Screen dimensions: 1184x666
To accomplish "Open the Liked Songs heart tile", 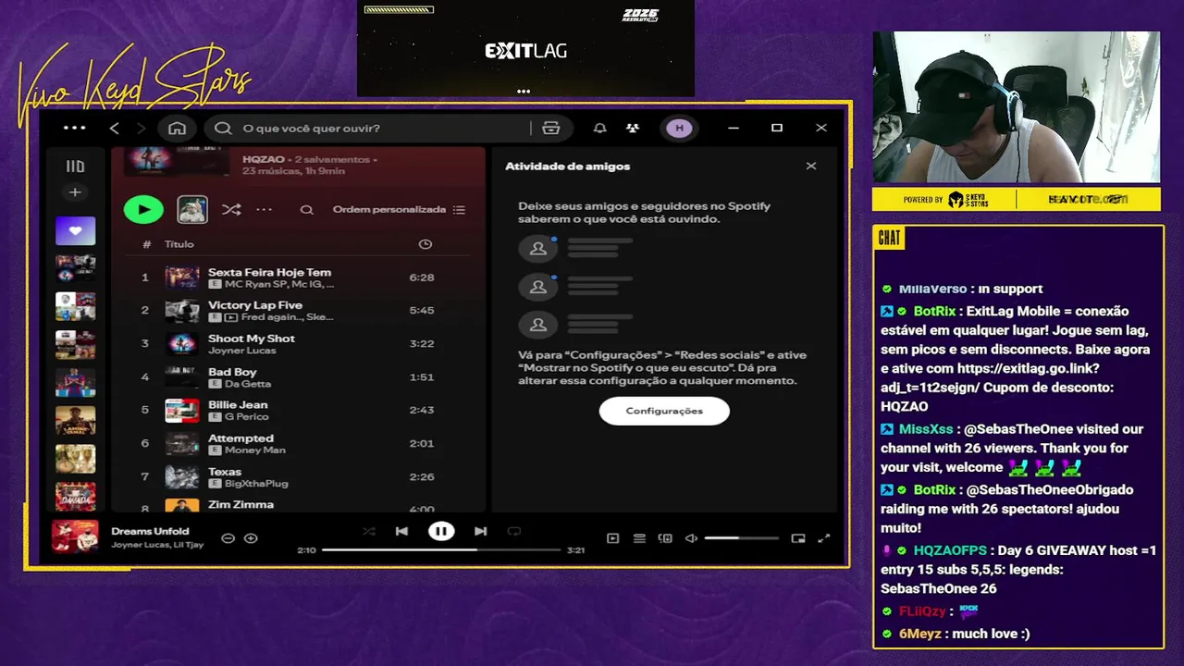I will tap(75, 230).
